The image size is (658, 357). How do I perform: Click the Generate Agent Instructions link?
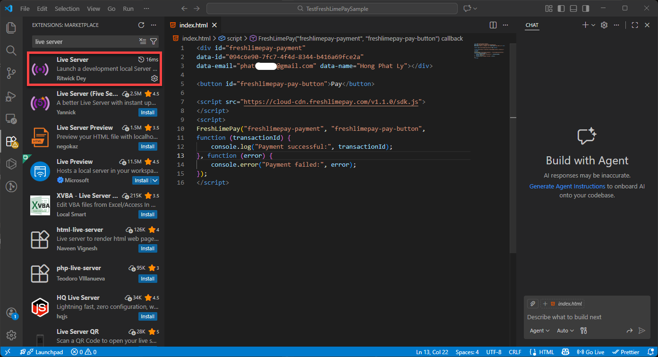click(567, 186)
